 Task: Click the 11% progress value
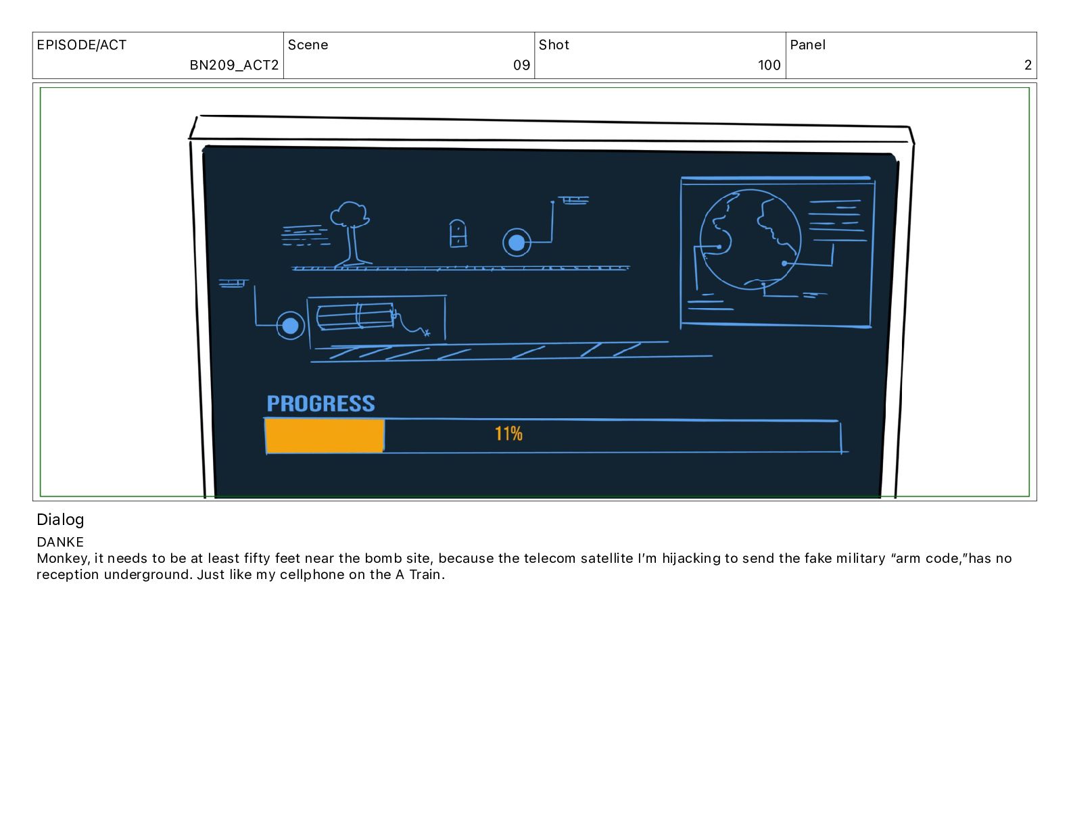tap(508, 434)
